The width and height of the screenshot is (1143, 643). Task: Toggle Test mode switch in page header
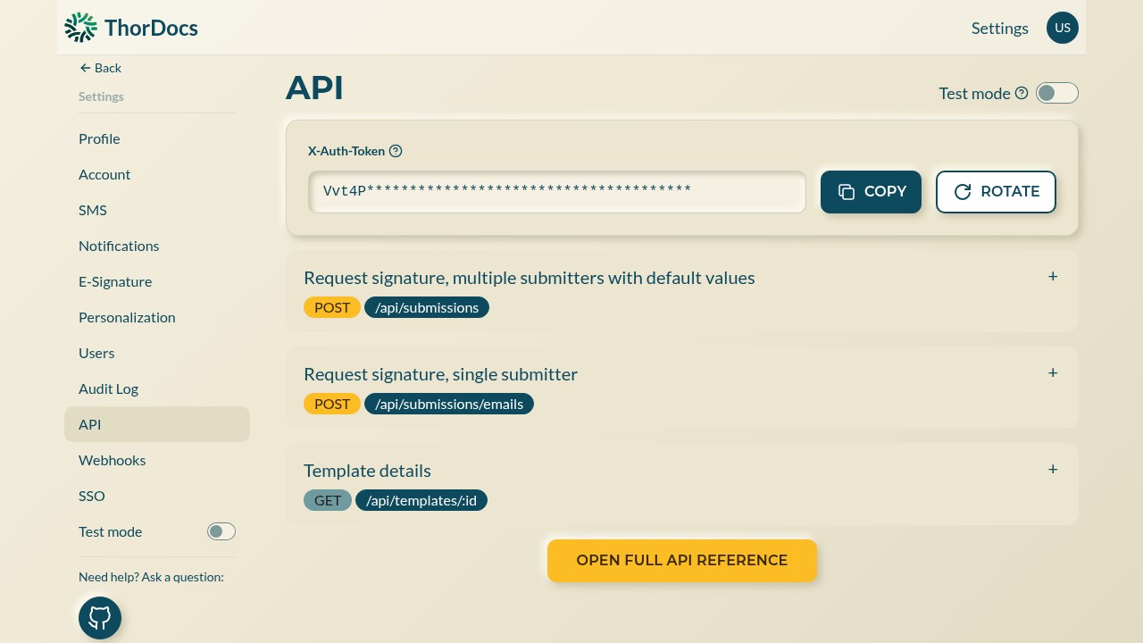pyautogui.click(x=1057, y=93)
